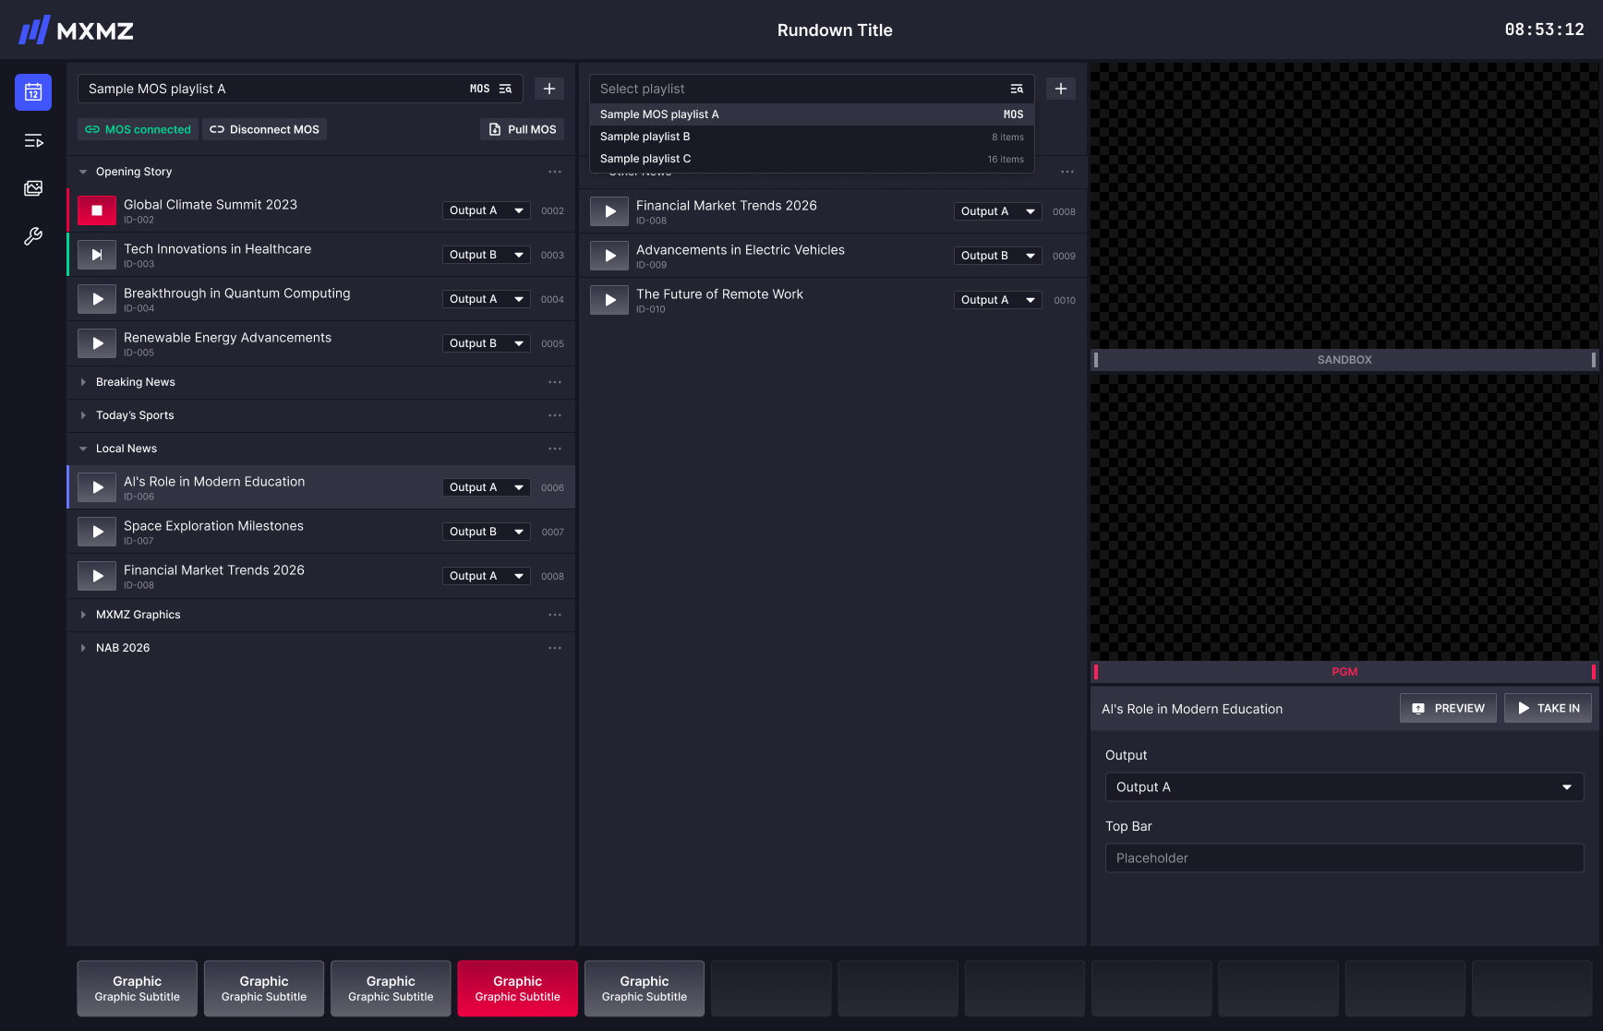Choose Sample playlist B from dropdown list
This screenshot has height=1031, width=1603.
(812, 137)
